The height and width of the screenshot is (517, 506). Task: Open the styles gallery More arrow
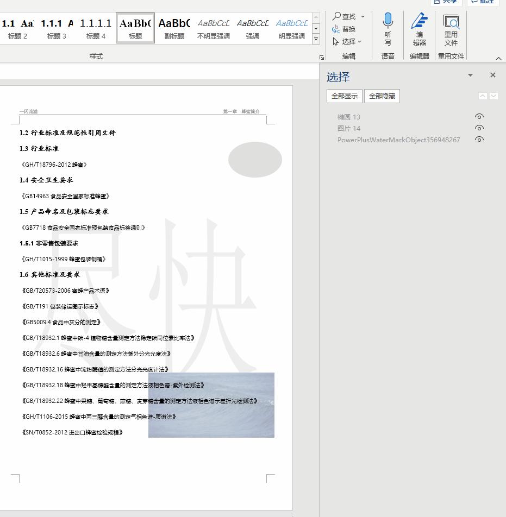click(x=316, y=38)
